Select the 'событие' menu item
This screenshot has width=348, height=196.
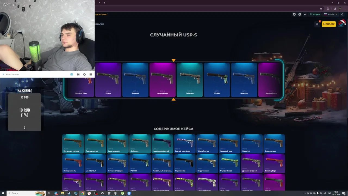100,24
